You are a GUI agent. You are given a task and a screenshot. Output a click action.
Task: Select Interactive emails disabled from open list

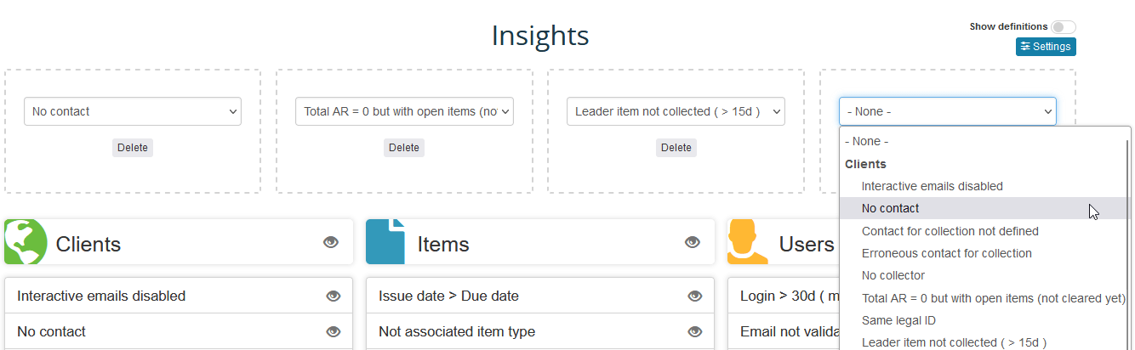coord(932,186)
